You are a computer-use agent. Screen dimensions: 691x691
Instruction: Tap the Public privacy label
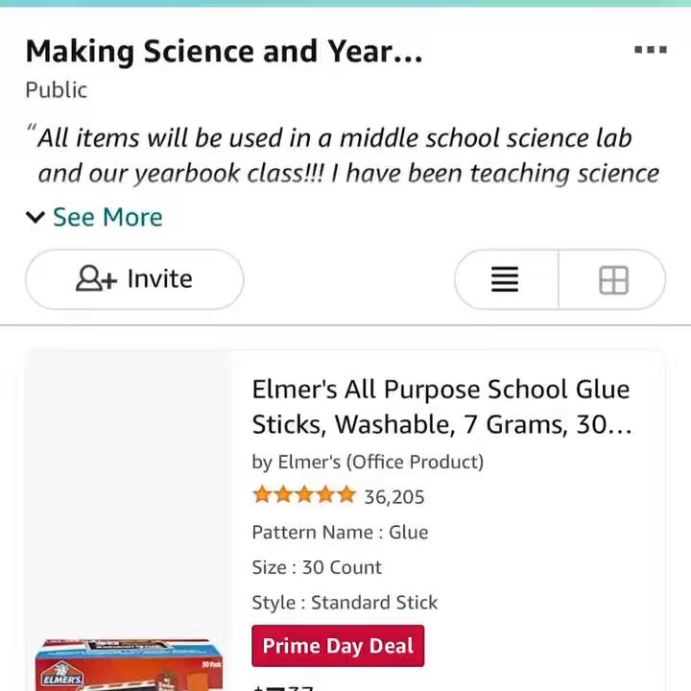point(56,90)
